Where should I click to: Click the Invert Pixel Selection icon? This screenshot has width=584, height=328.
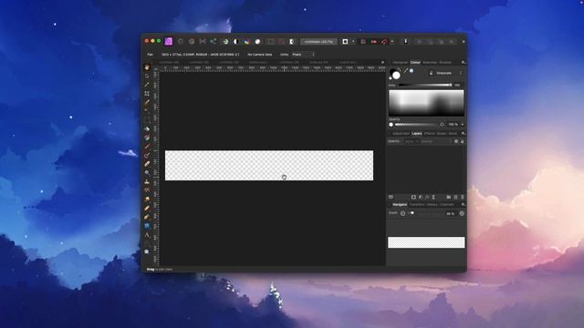coord(292,42)
